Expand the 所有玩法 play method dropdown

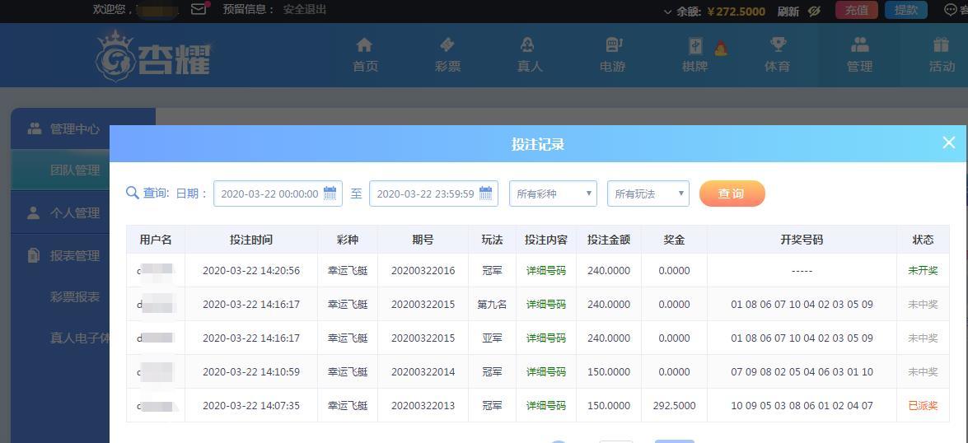point(648,194)
